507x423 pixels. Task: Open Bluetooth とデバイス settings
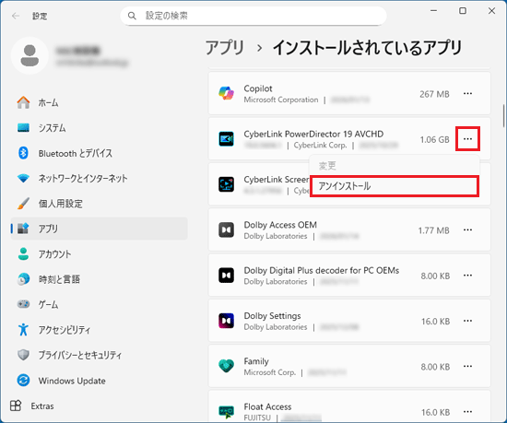(x=99, y=153)
